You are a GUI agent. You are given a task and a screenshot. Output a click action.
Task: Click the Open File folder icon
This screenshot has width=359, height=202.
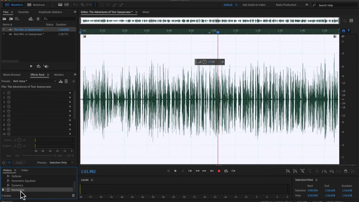4,19
